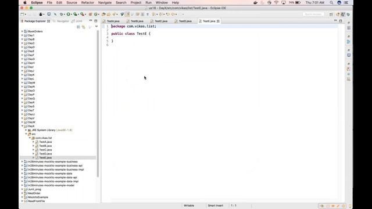Click the person profile toolbar icon
372x209 pixels.
[x=41, y=14]
